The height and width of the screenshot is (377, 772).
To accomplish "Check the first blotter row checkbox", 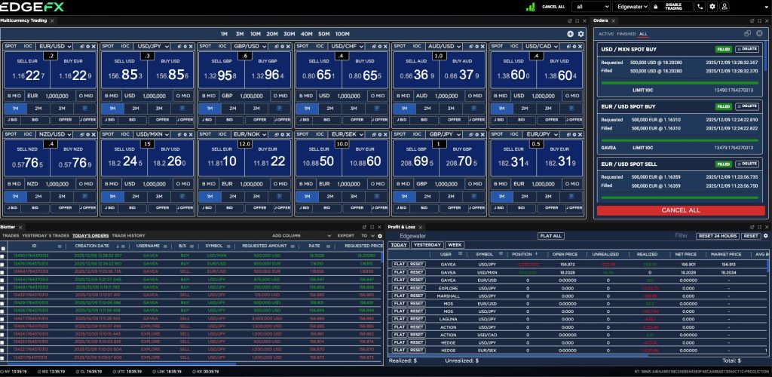I will (4, 256).
